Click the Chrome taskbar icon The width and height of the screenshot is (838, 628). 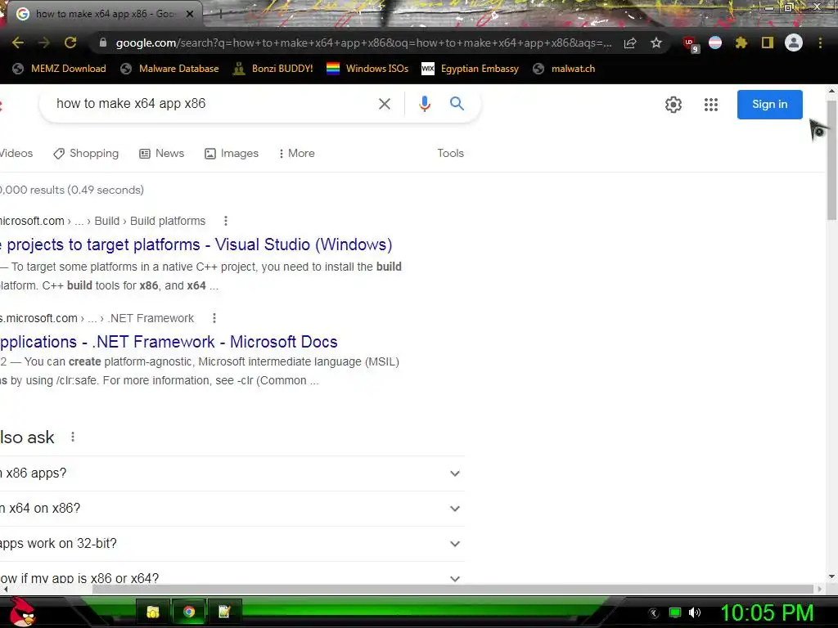click(x=189, y=612)
